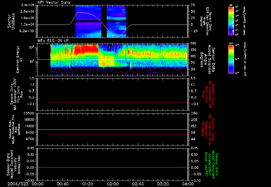Click the "00:40" time tick label

[62, 184]
